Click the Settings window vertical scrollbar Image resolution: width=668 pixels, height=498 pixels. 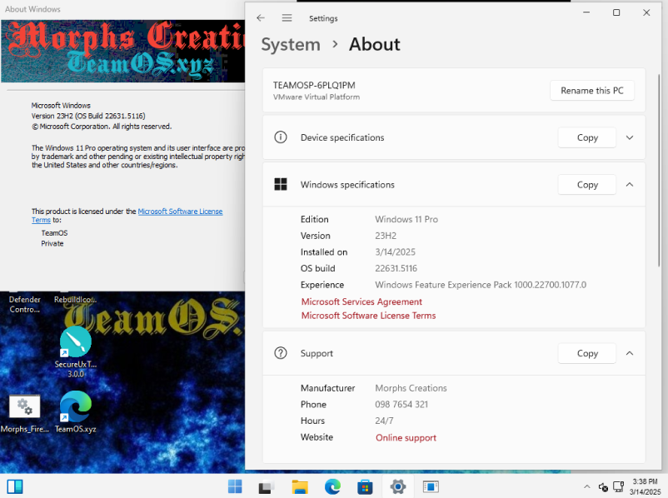tap(660, 167)
